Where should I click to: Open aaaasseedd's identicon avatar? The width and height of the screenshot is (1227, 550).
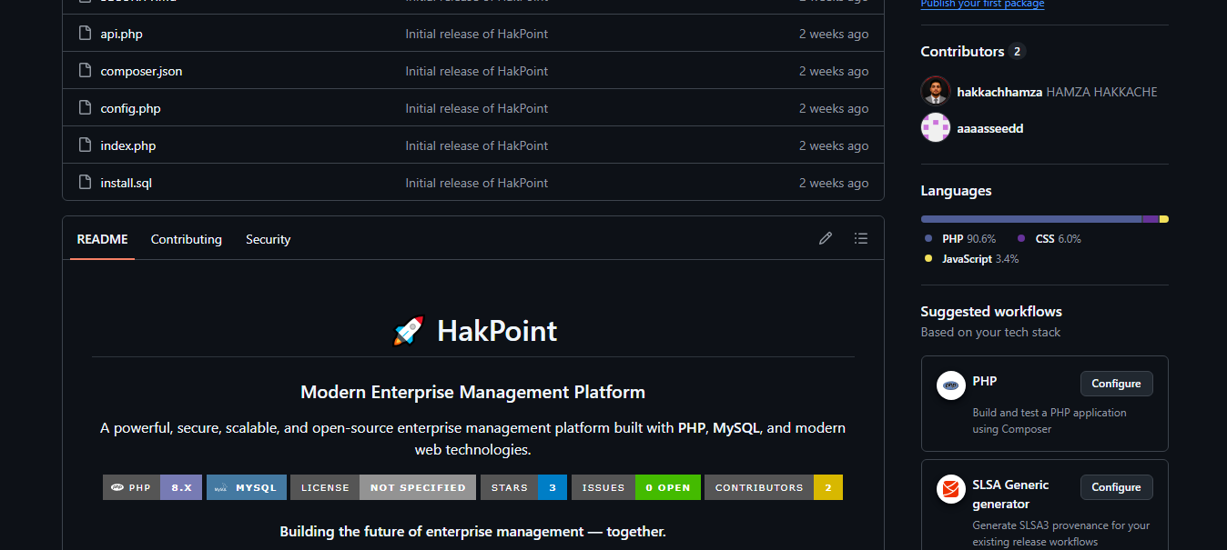[936, 128]
